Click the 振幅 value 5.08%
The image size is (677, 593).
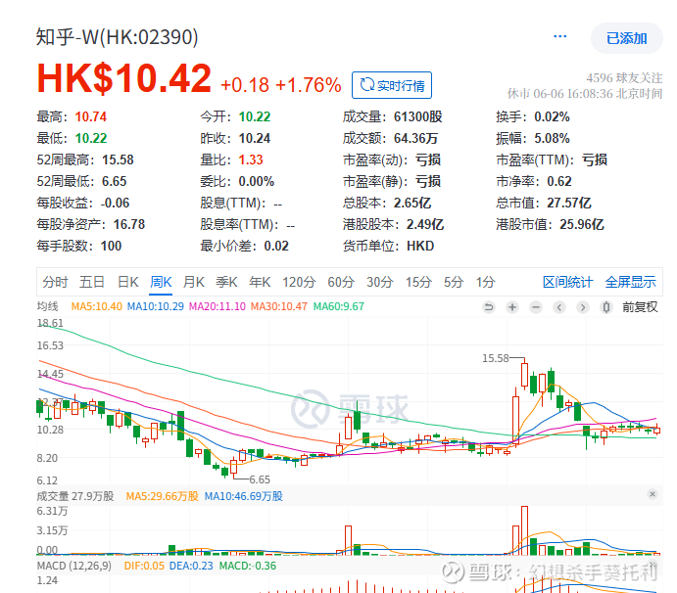[x=552, y=138]
